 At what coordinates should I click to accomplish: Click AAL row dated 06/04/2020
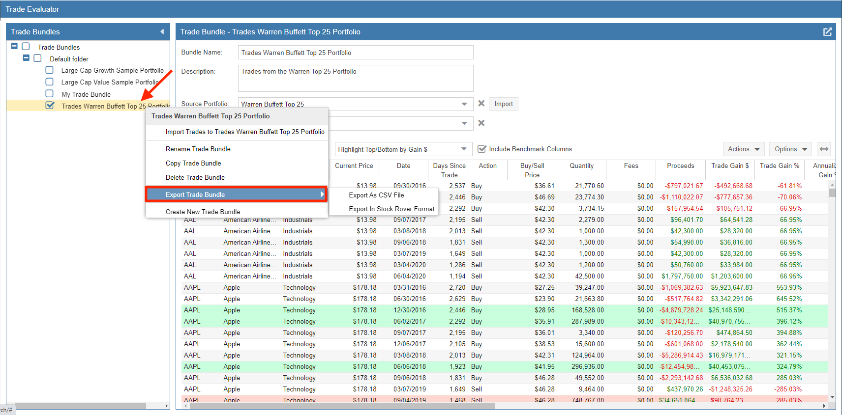(x=505, y=276)
